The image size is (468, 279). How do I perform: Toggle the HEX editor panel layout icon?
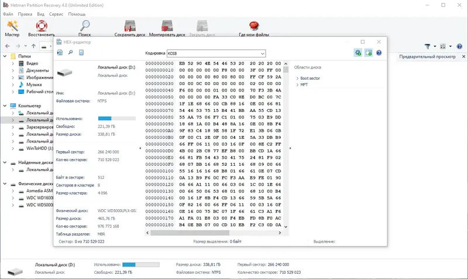[369, 53]
